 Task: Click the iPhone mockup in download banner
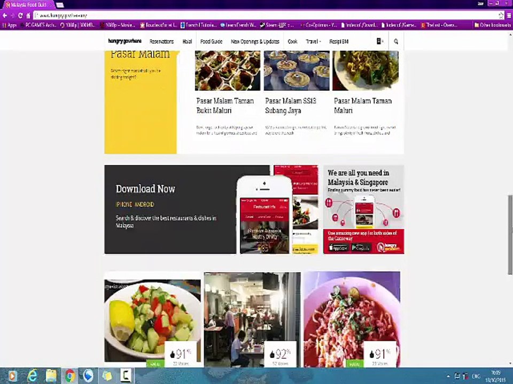pos(264,215)
